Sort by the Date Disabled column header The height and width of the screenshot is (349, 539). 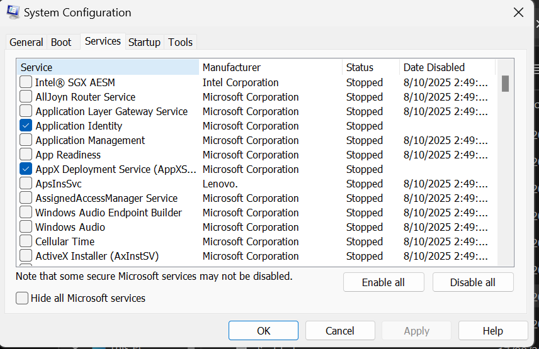coord(447,67)
